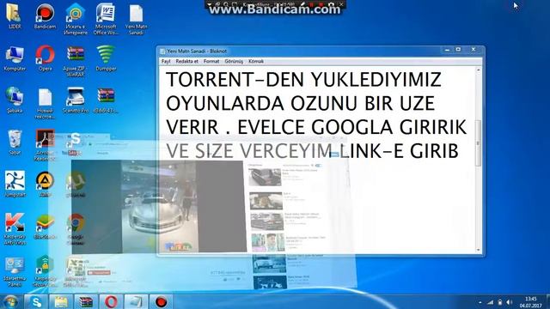
Task: Launch Jumpstart desktop shortcut
Action: coord(15,185)
